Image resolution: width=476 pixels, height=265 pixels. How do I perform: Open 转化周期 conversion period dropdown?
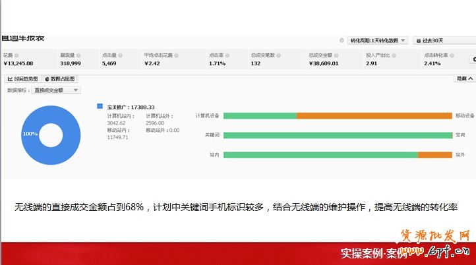pos(378,40)
